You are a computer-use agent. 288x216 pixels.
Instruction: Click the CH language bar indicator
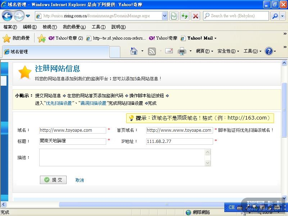point(231,207)
